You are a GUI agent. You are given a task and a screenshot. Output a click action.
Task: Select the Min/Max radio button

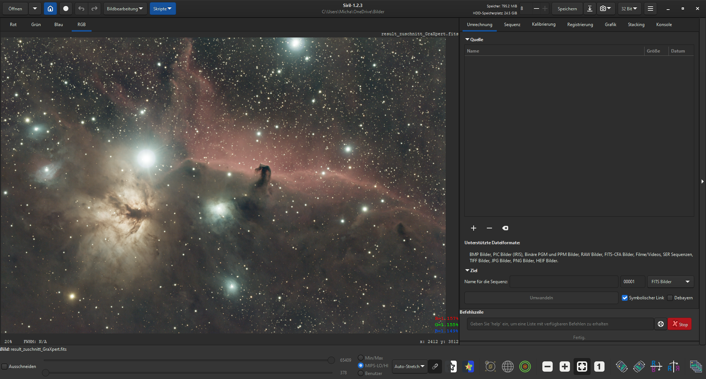pyautogui.click(x=361, y=358)
